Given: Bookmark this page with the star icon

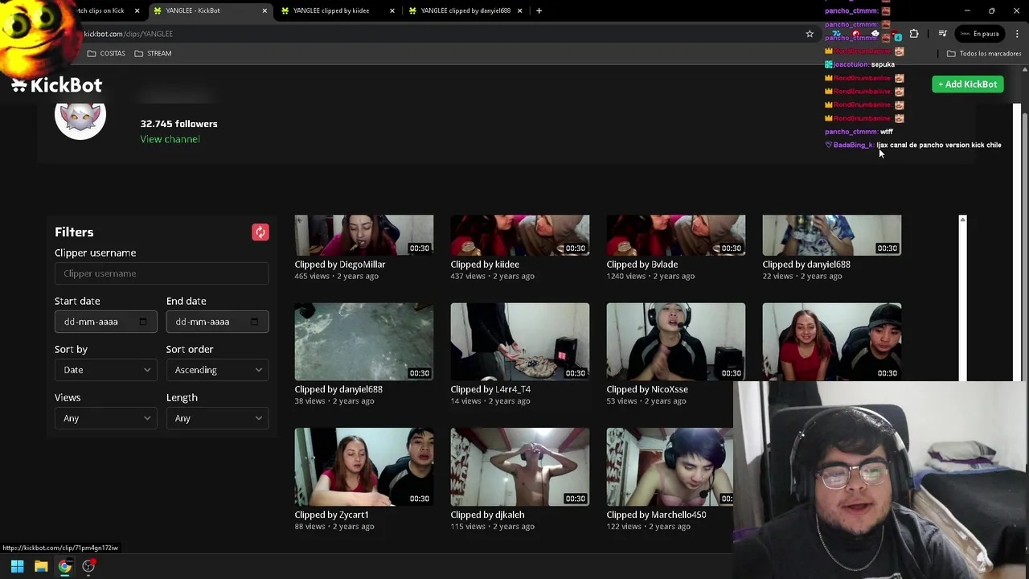Looking at the screenshot, I should (810, 34).
